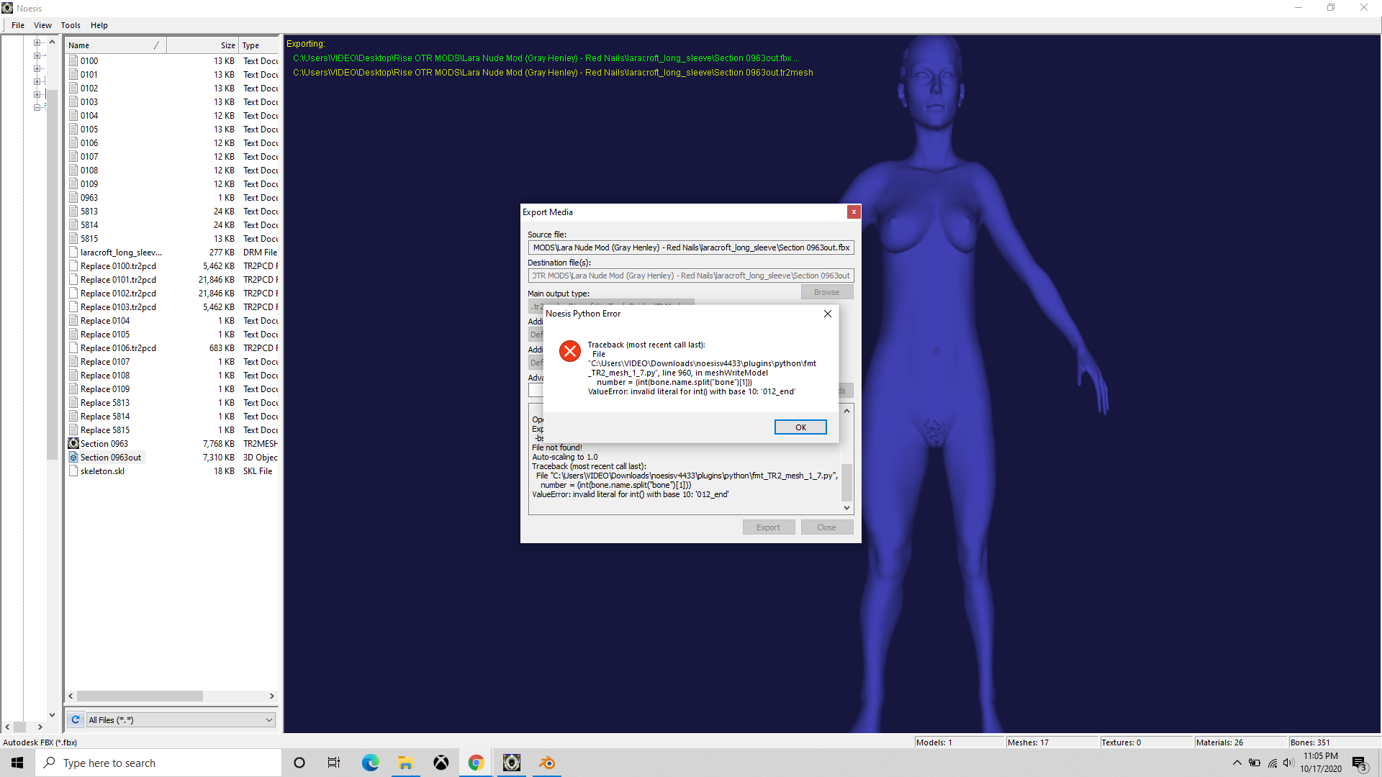Expand the second folder tree node
The width and height of the screenshot is (1382, 777).
(x=37, y=55)
